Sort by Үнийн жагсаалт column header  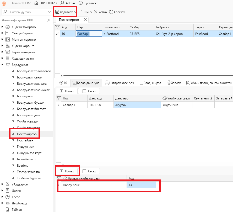[x=176, y=98]
